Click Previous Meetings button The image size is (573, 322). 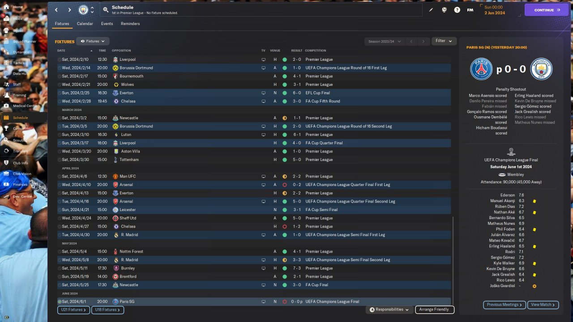(x=504, y=305)
